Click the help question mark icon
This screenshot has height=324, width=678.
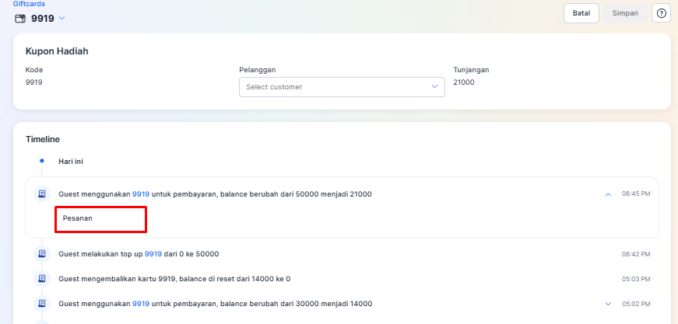(x=661, y=13)
